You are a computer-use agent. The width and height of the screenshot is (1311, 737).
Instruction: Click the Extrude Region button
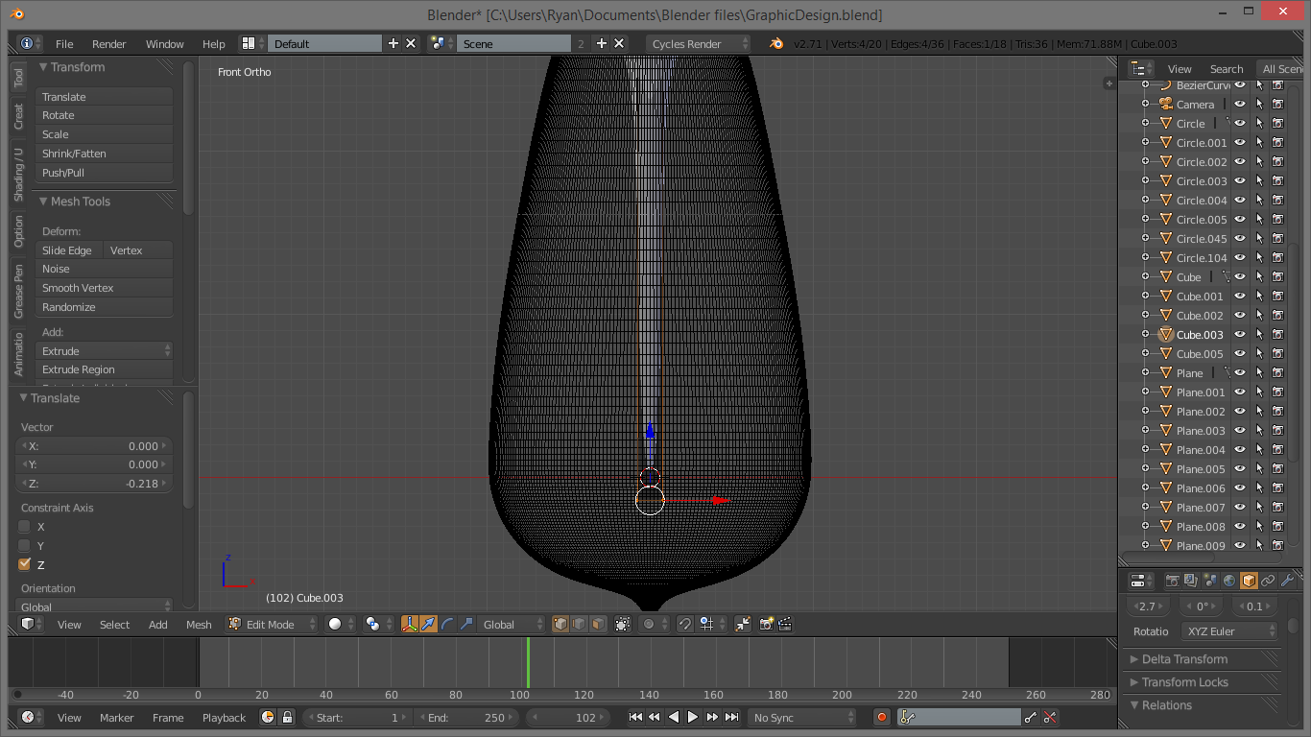click(x=105, y=369)
